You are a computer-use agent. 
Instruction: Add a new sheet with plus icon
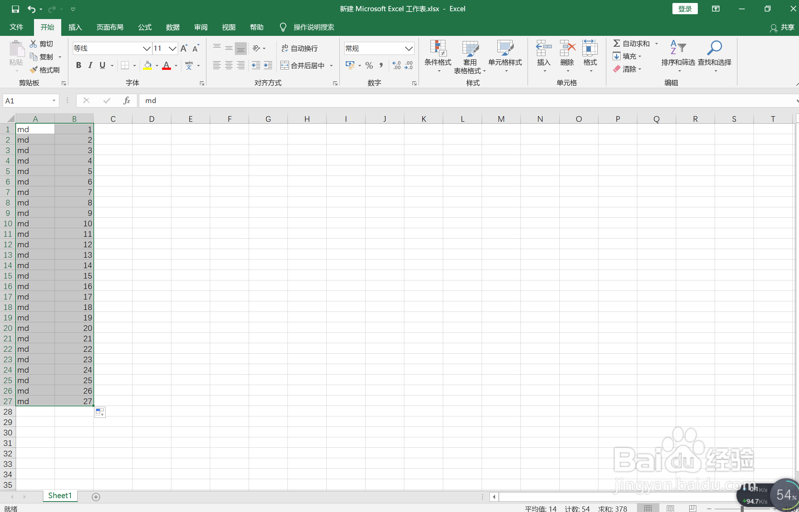tap(96, 497)
